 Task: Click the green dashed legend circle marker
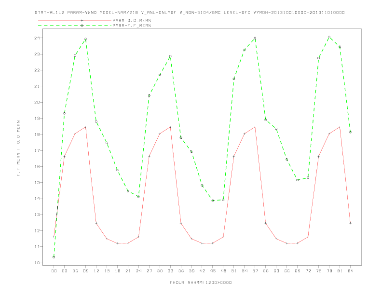pyautogui.click(x=82, y=26)
